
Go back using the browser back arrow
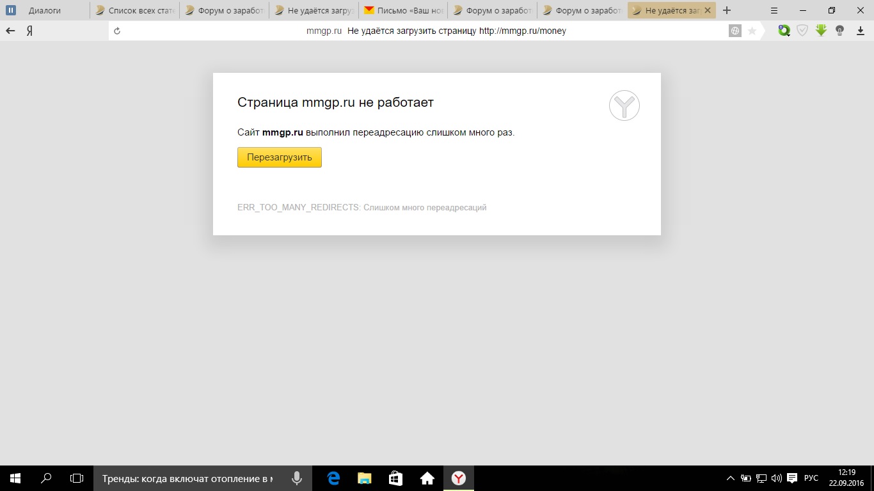pyautogui.click(x=10, y=31)
